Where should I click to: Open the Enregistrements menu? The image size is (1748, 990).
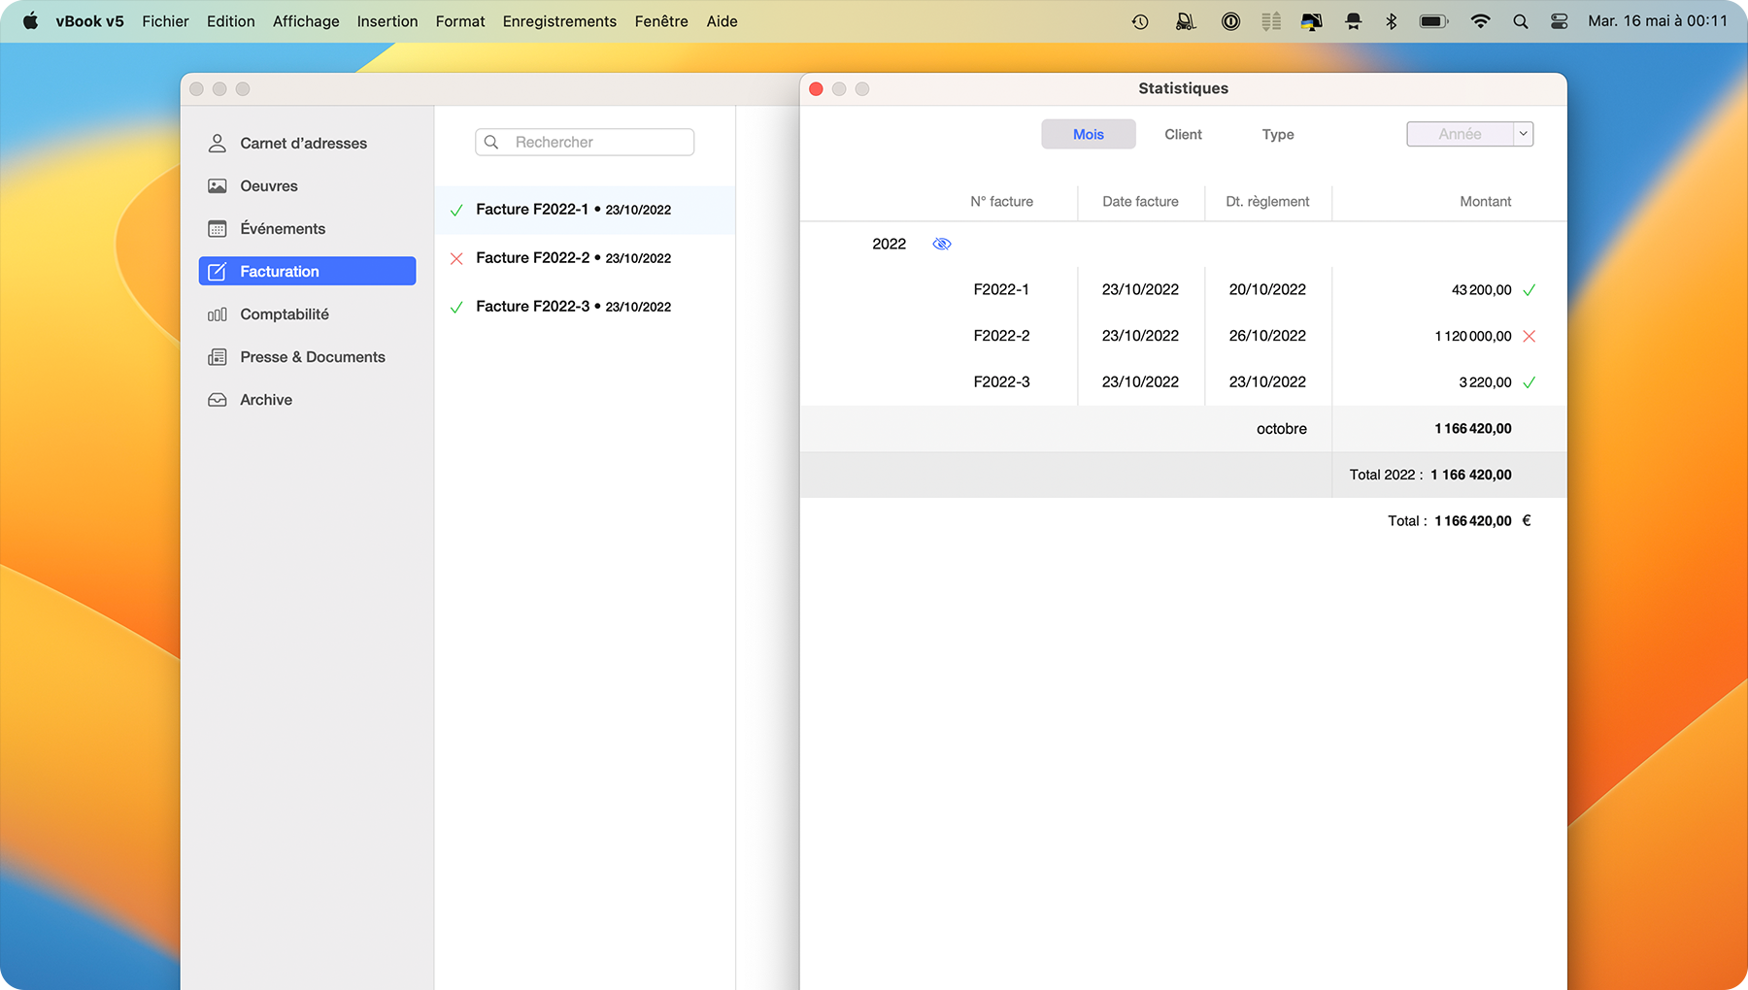pyautogui.click(x=559, y=21)
